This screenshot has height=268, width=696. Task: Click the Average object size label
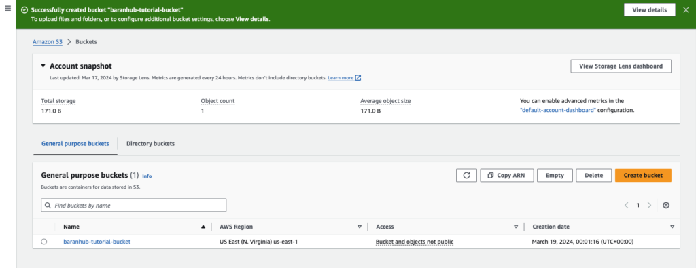pos(385,101)
